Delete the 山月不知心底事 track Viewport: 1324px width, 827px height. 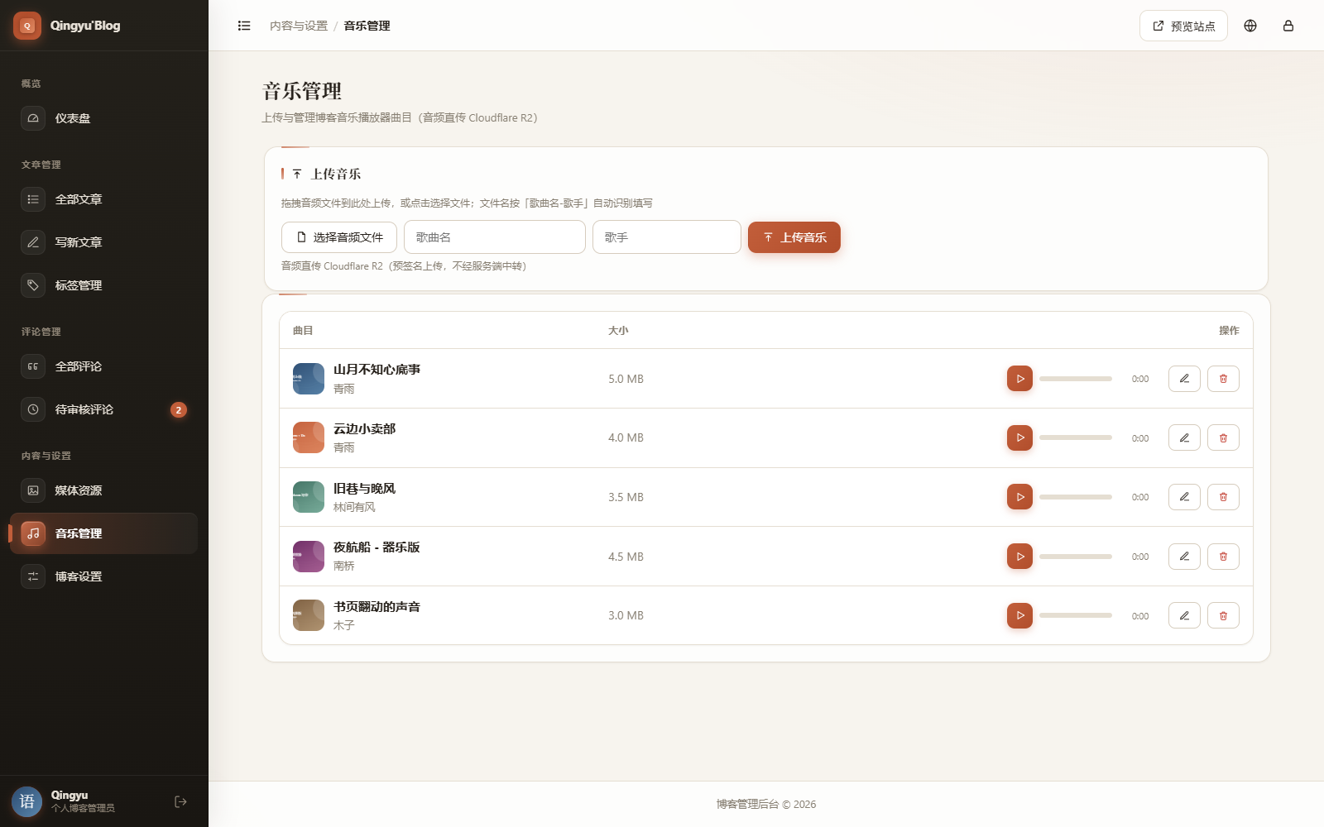coord(1223,379)
